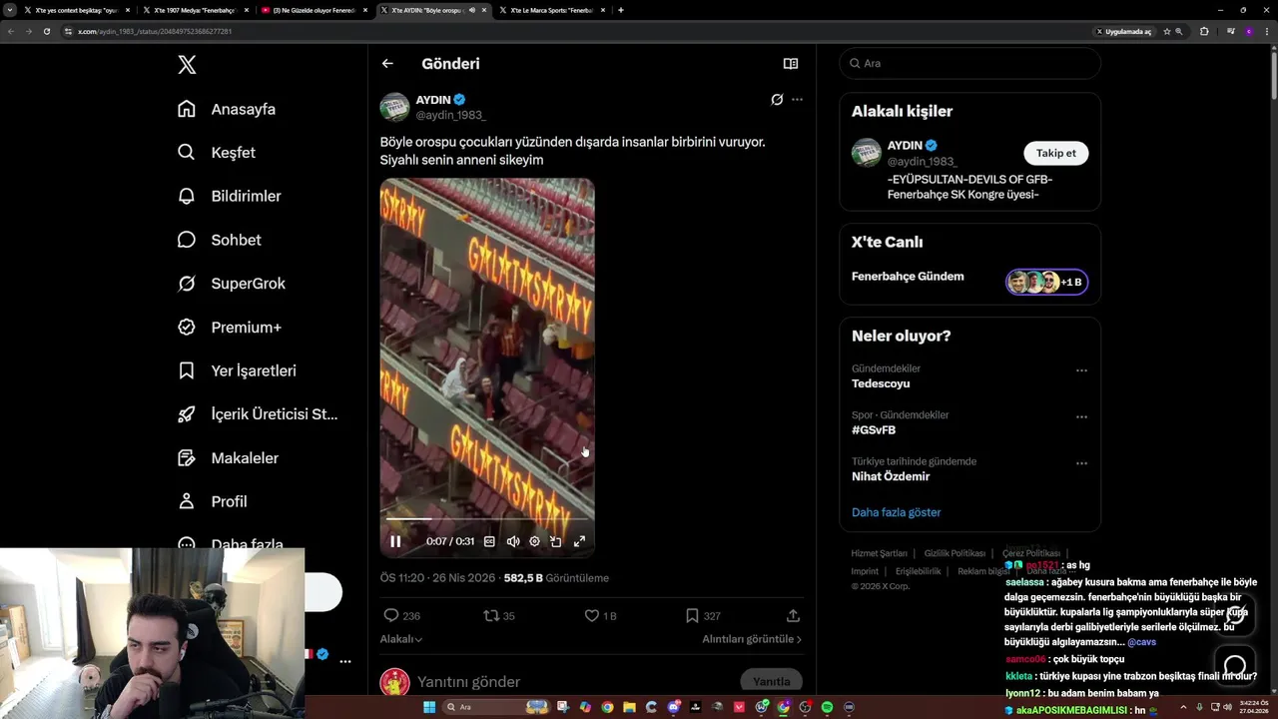This screenshot has height=719, width=1278.
Task: Open Profil page
Action: pyautogui.click(x=213, y=501)
